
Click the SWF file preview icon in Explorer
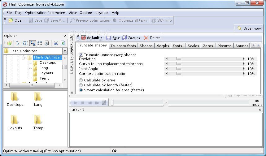46,43
